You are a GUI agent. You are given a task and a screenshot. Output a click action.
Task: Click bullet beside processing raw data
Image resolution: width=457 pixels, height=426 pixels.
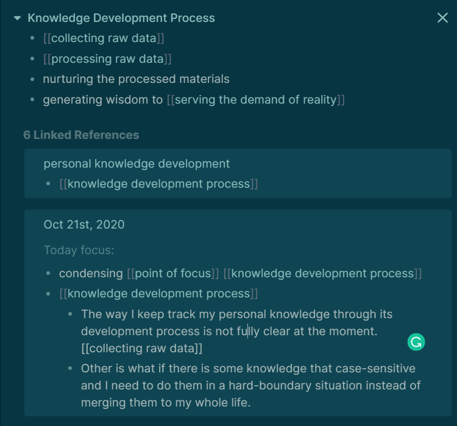(32, 59)
